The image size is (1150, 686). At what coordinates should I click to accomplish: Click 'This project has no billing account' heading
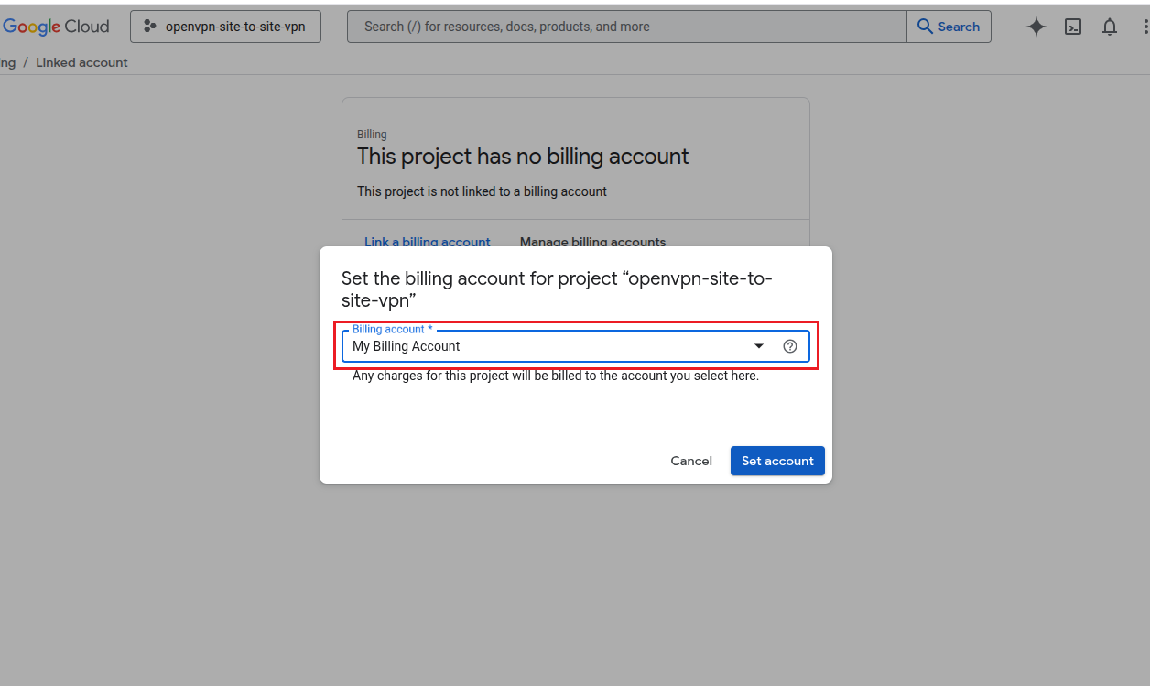click(x=523, y=157)
